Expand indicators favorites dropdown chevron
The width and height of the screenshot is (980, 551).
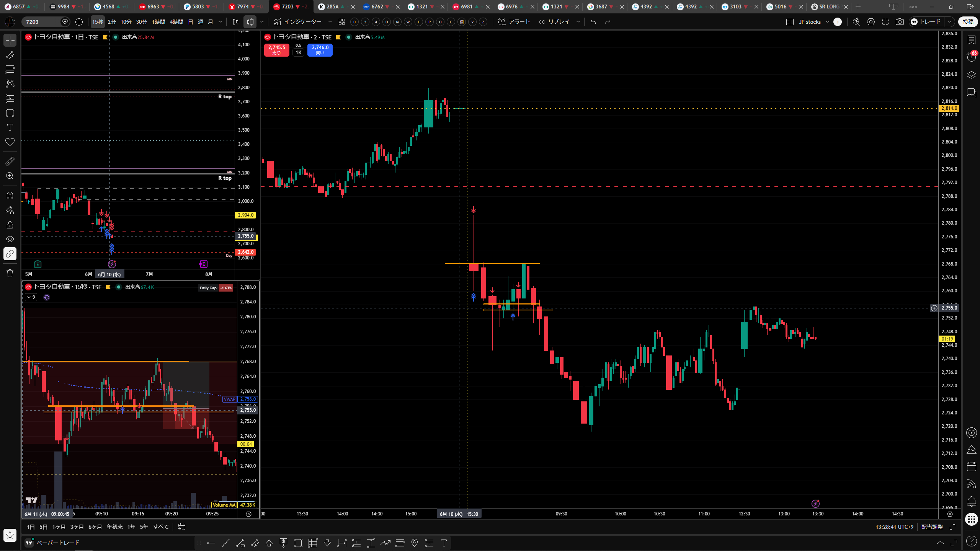click(330, 22)
